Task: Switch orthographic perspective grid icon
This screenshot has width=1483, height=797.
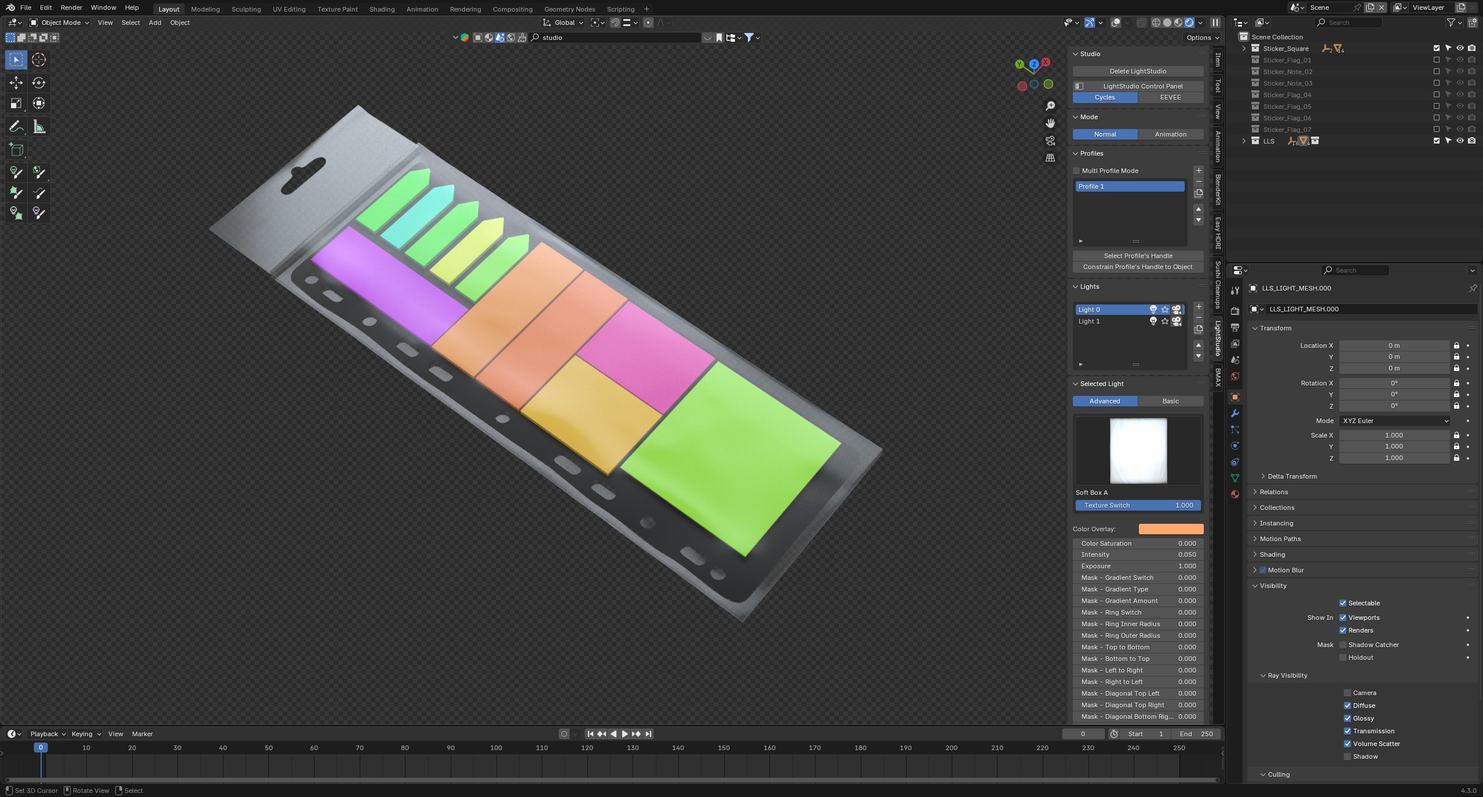Action: click(1050, 158)
